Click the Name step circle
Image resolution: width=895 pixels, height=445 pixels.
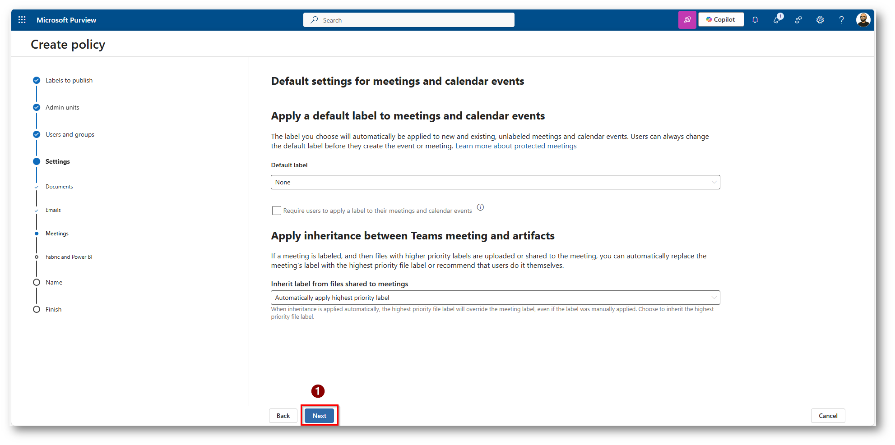37,282
